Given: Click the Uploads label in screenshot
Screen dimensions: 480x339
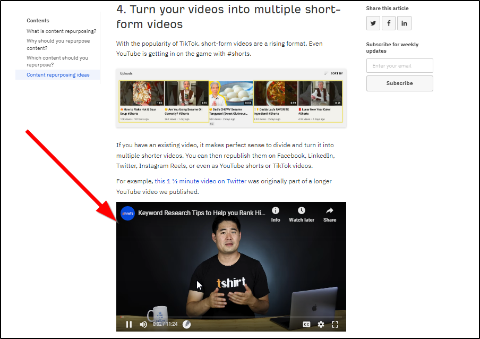Looking at the screenshot, I should (126, 73).
